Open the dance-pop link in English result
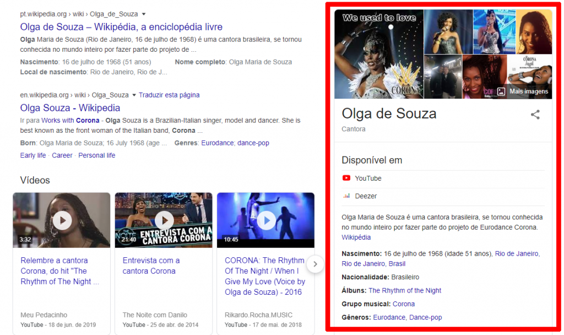The image size is (564, 335). [253, 143]
